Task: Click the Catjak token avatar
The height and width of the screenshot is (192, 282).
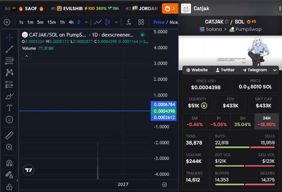Action: pos(186,8)
